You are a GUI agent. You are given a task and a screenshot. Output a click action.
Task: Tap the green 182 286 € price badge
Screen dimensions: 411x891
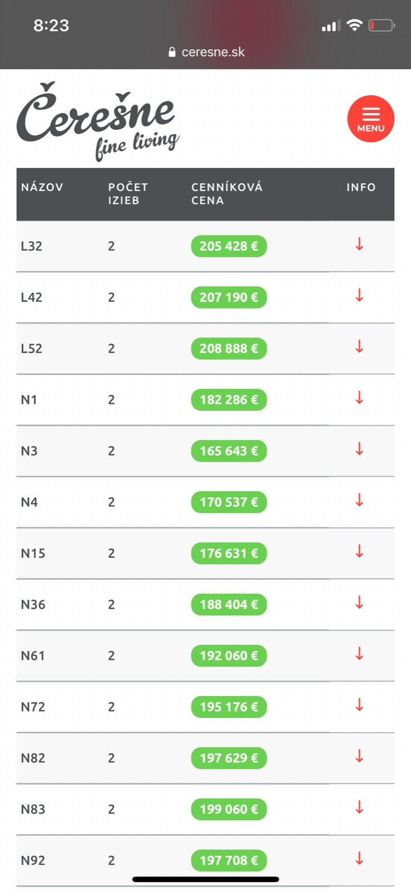pyautogui.click(x=229, y=400)
